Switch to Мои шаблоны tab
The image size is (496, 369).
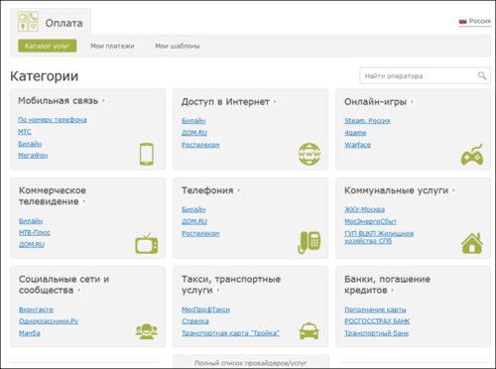point(178,46)
